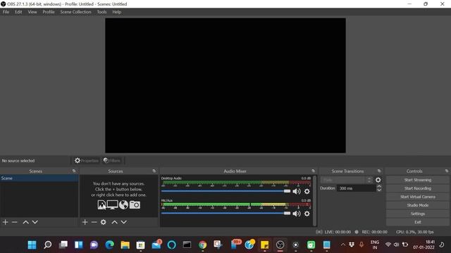Remove selected source with minus icon

click(94, 222)
